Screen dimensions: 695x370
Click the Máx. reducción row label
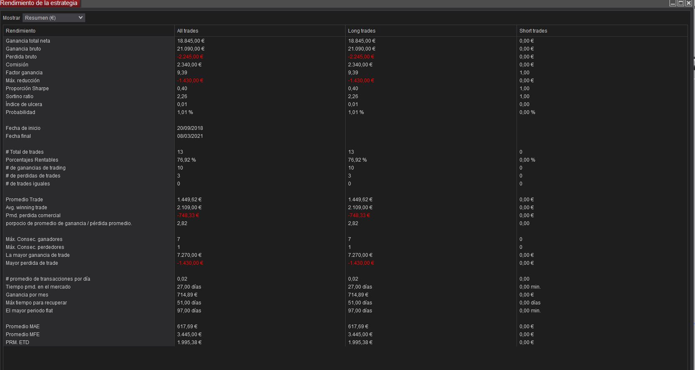tap(23, 81)
